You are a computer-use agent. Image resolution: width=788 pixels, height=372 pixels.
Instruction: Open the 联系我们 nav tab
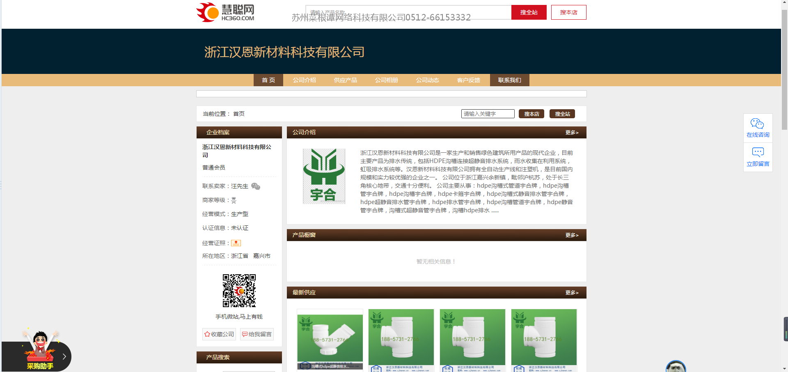510,80
